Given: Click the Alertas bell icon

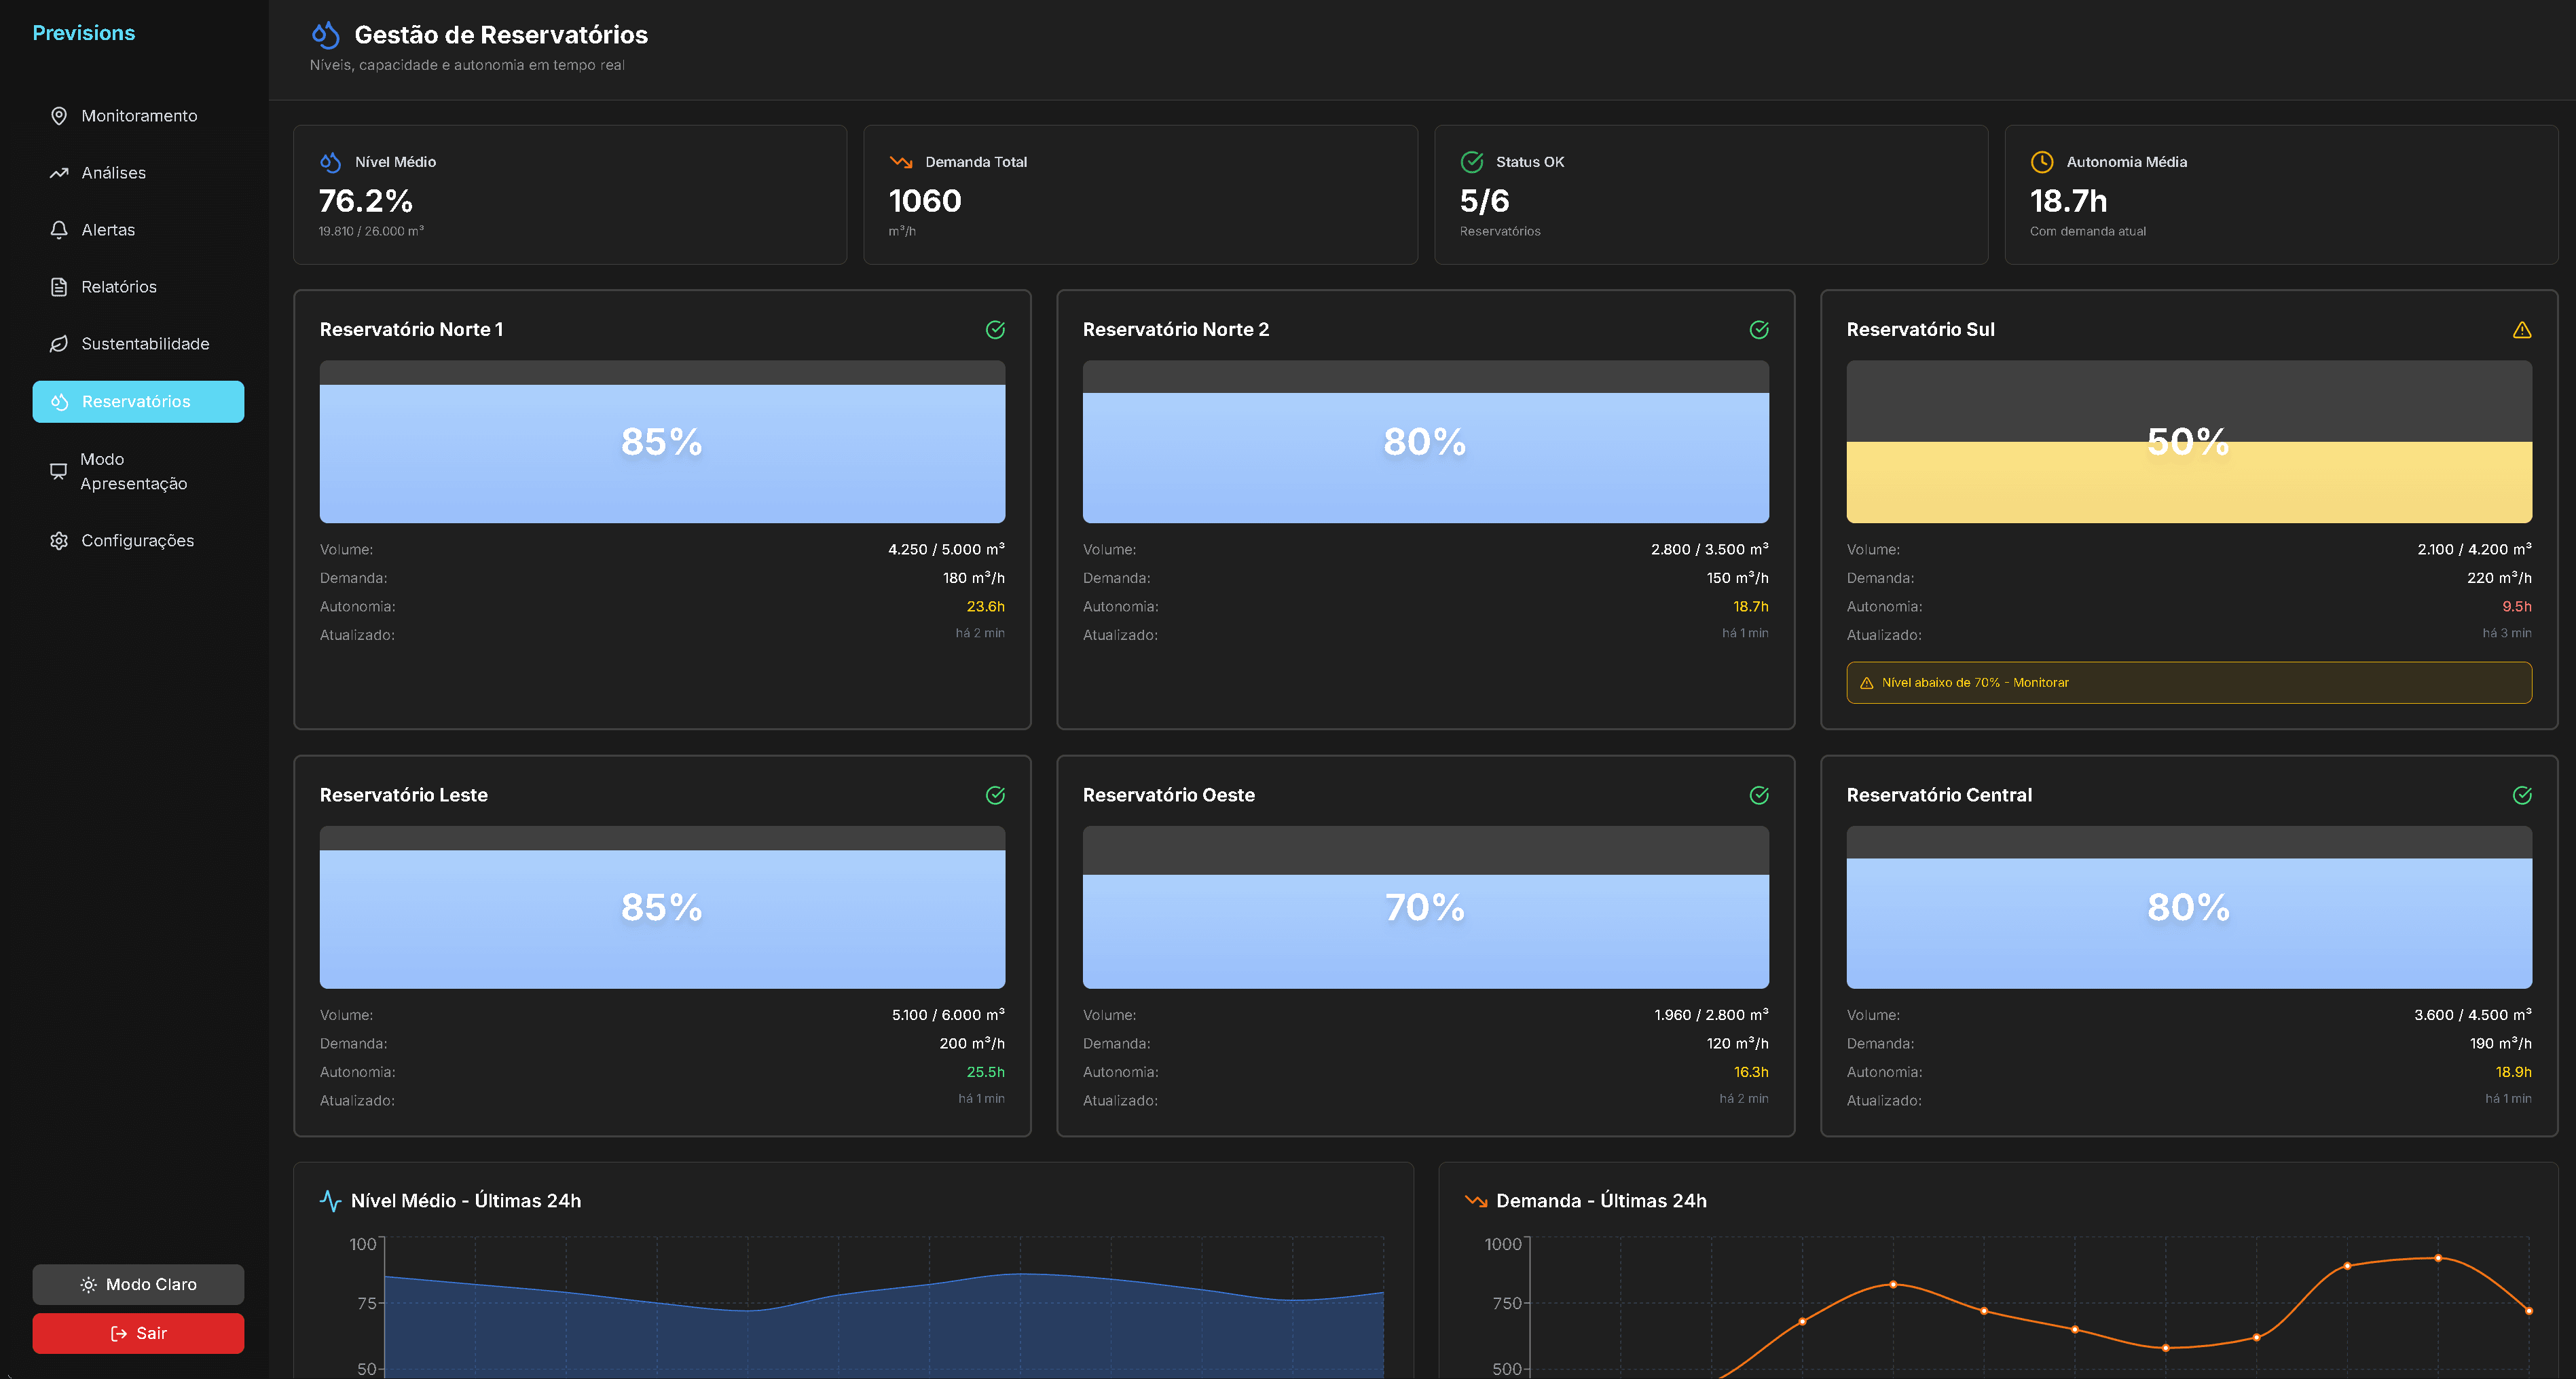Looking at the screenshot, I should [59, 230].
